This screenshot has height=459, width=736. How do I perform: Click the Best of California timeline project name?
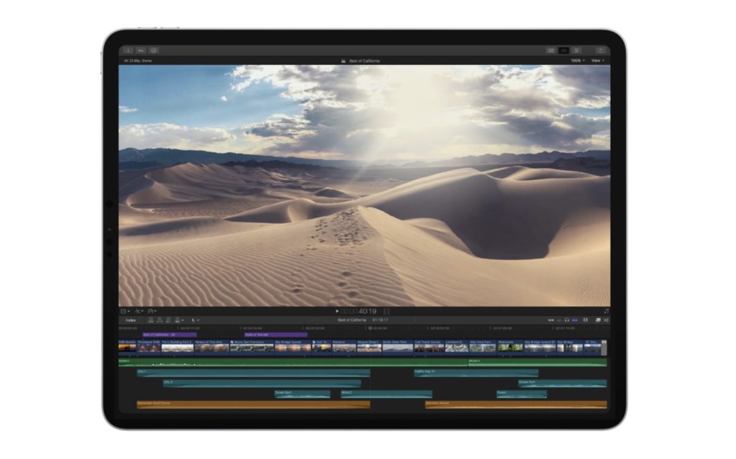[352, 320]
